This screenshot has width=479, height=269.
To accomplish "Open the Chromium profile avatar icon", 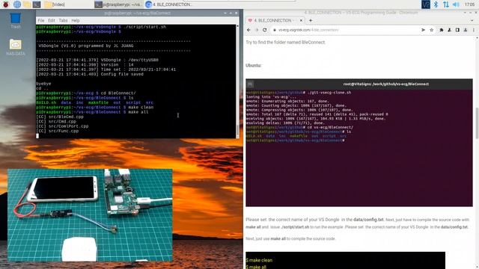I will click(x=466, y=30).
